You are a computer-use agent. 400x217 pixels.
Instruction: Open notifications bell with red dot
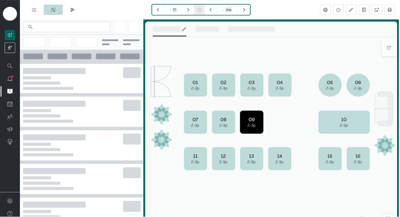(x=10, y=79)
